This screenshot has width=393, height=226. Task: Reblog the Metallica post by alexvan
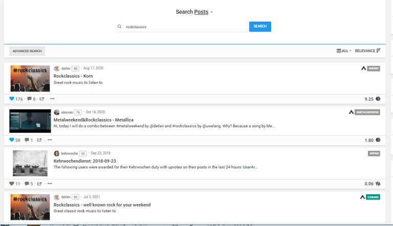click(39, 140)
